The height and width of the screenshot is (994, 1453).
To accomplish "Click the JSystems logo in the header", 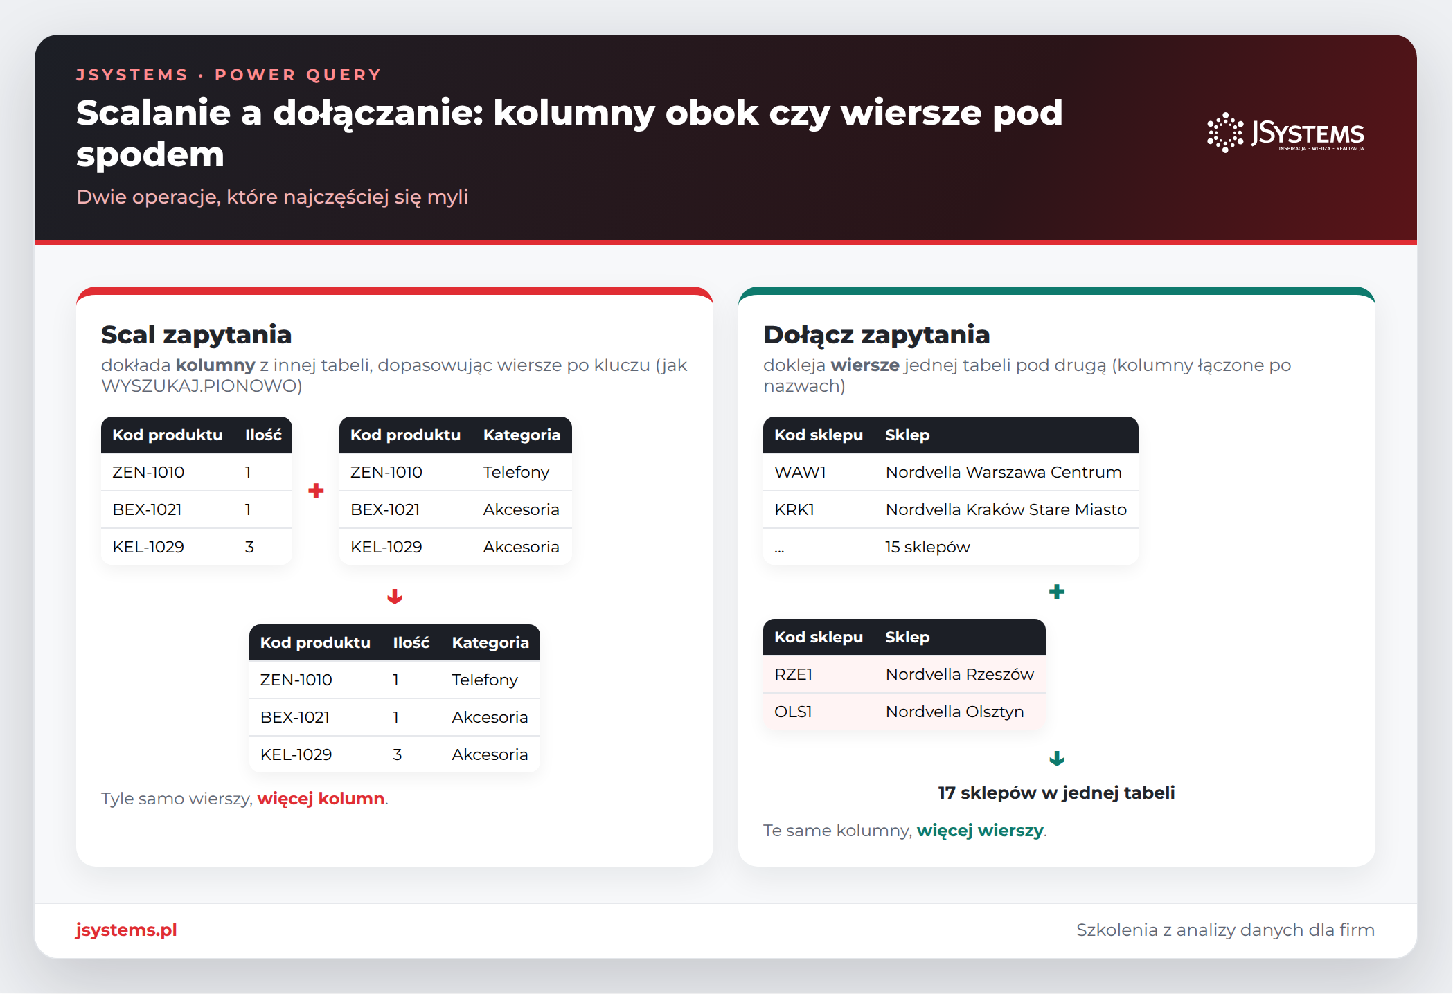I will click(1285, 132).
